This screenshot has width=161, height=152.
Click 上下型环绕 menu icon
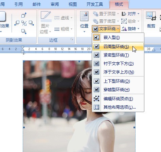pyautogui.click(x=96, y=81)
